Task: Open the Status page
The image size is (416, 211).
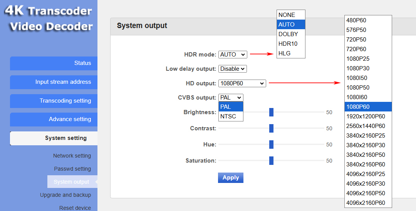Action: pyautogui.click(x=54, y=63)
